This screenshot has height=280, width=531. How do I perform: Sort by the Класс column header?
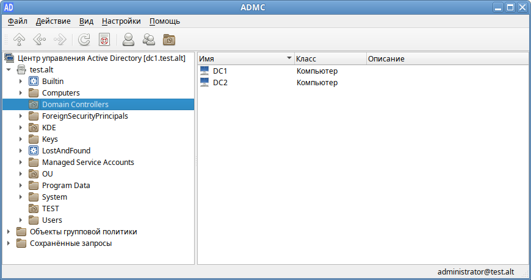330,58
